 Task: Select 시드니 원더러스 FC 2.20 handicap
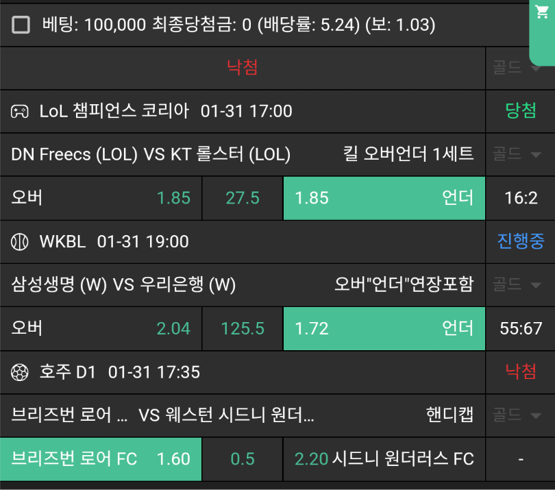tap(384, 458)
